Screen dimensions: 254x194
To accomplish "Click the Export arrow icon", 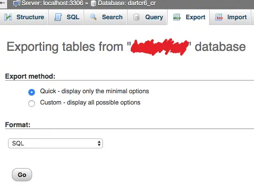I will pyautogui.click(x=177, y=17).
